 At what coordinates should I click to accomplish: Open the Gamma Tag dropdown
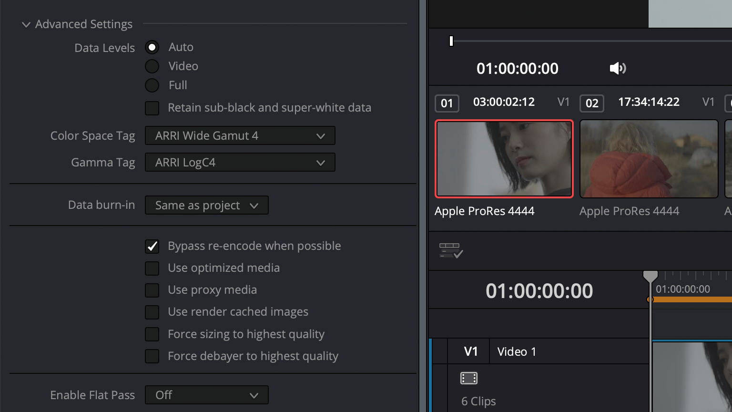240,162
